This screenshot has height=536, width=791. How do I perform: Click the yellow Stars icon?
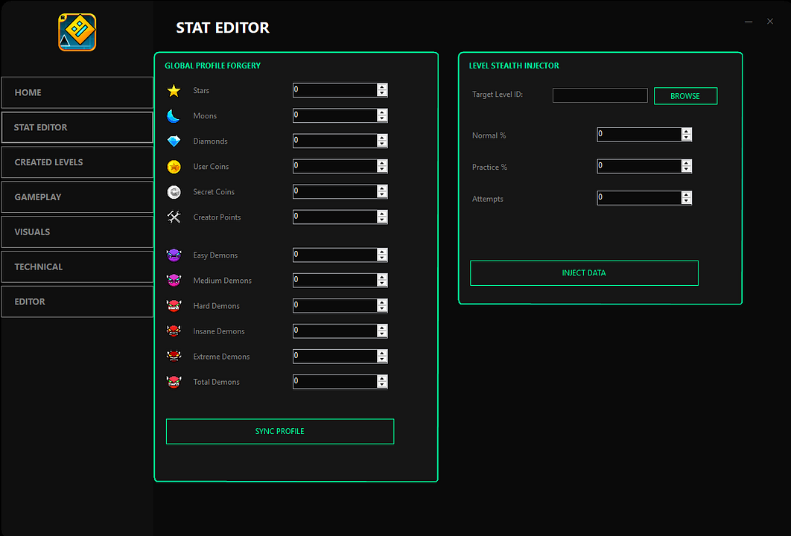[174, 91]
